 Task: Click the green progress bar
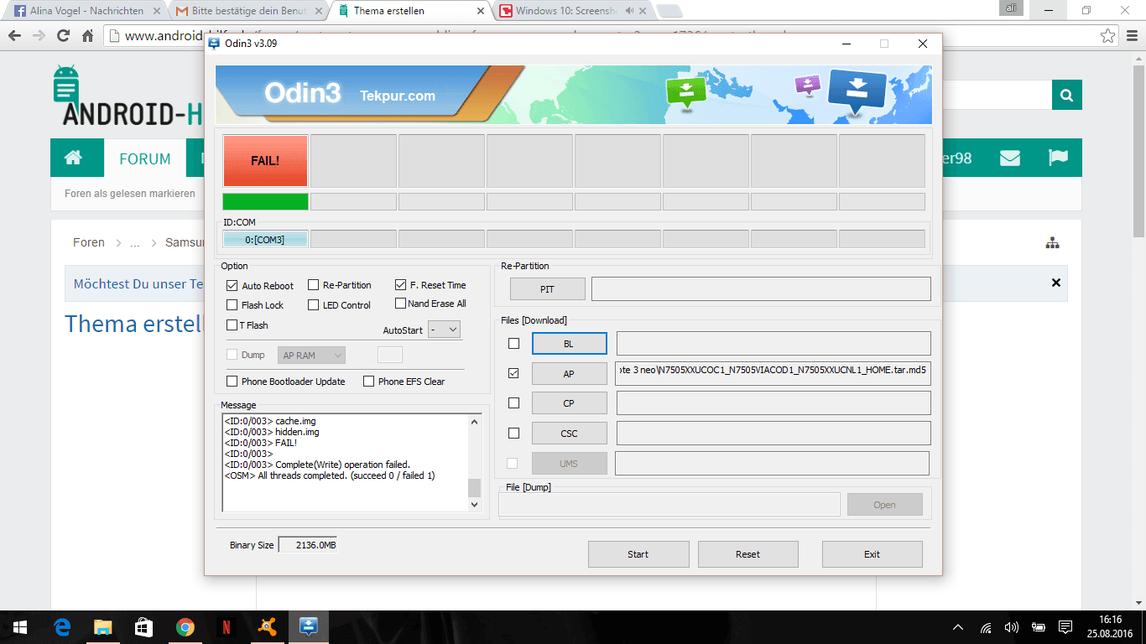[x=265, y=202]
